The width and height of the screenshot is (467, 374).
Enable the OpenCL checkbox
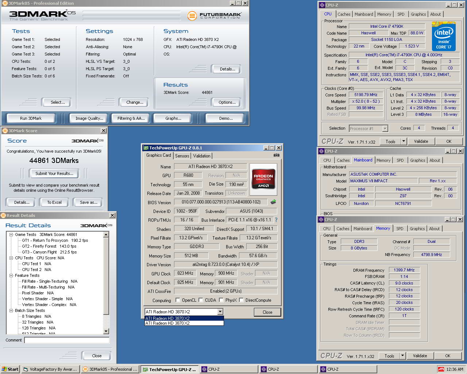tap(178, 300)
